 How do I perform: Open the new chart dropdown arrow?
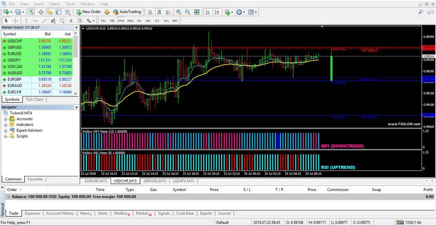point(11,12)
